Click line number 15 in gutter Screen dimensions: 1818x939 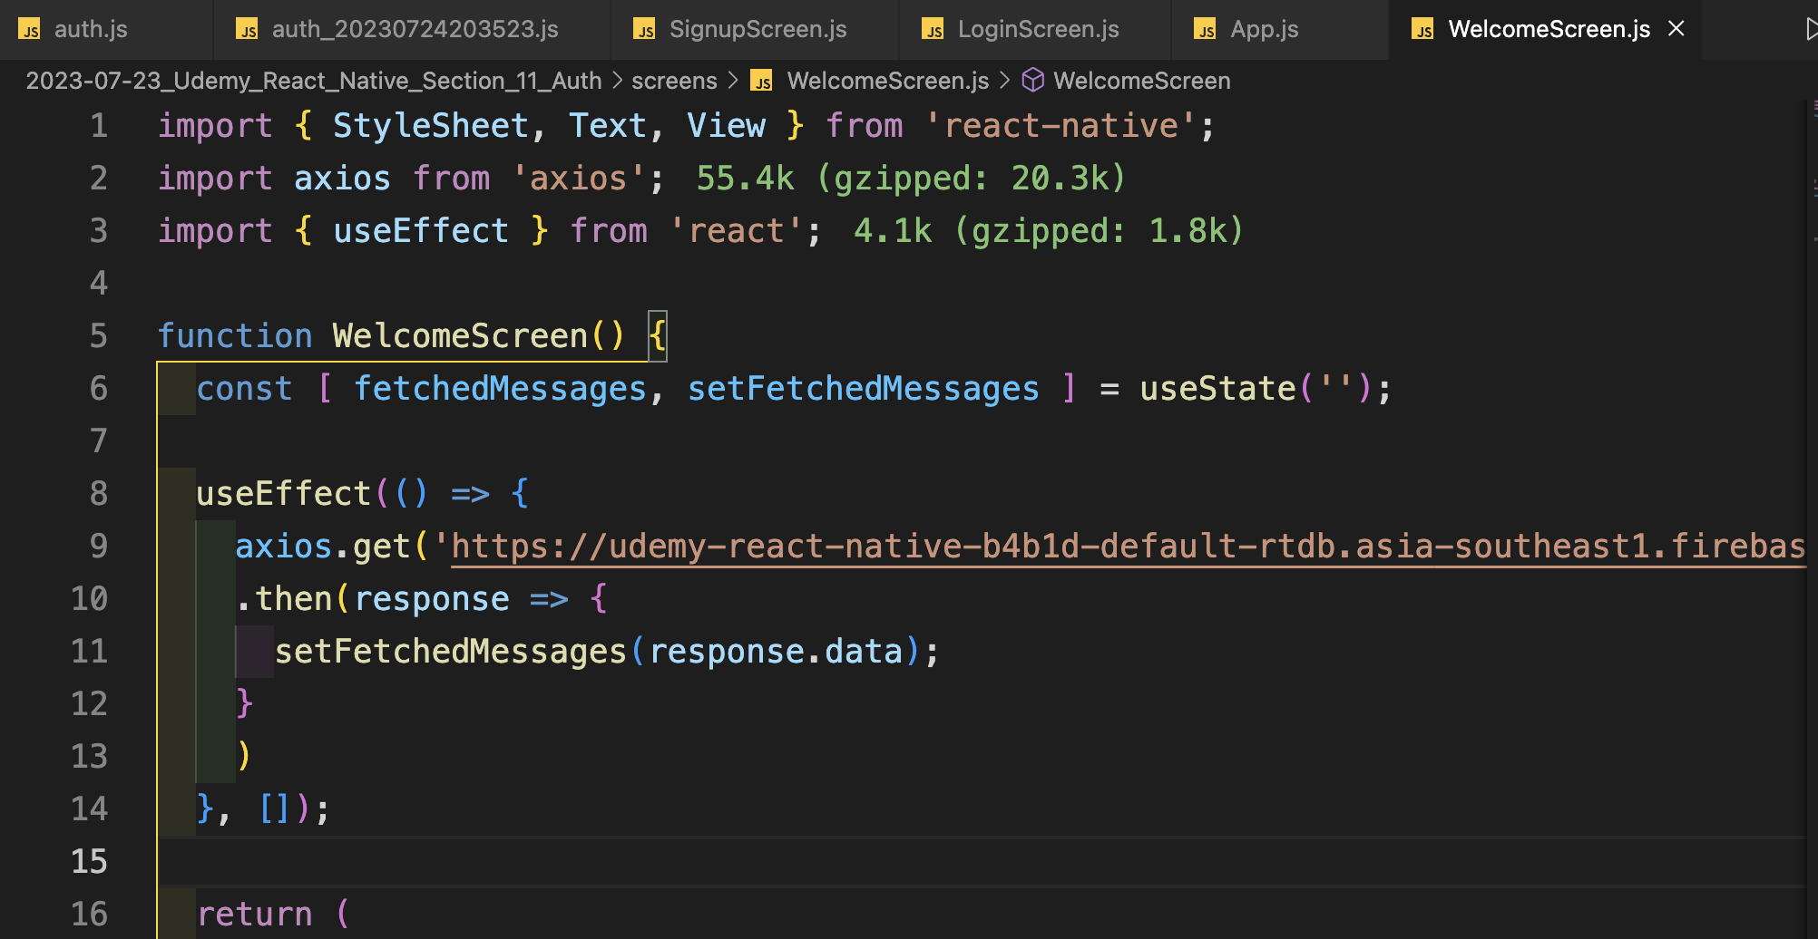tap(89, 862)
